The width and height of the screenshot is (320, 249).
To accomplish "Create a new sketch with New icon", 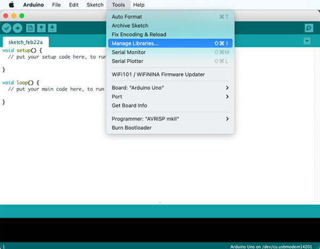I will pos(30,28).
